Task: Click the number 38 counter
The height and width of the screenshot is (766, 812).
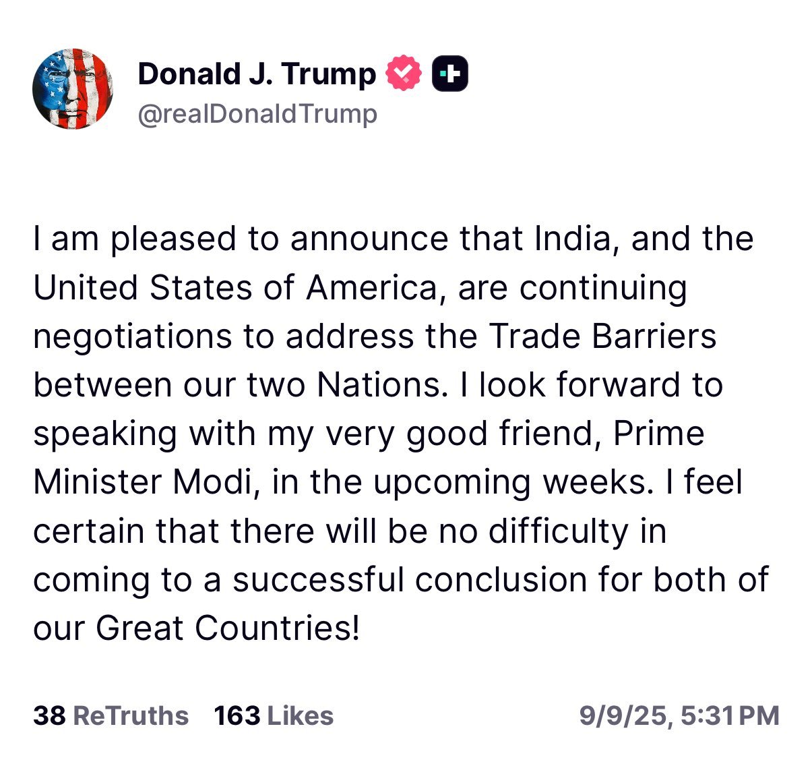Action: pos(49,715)
